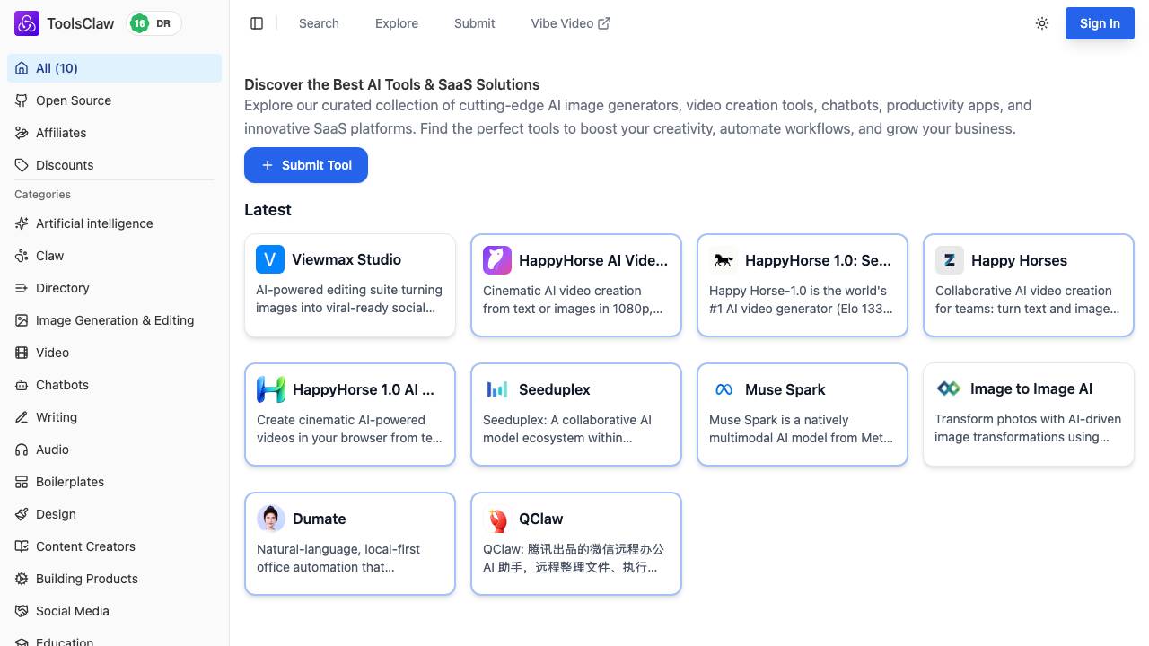1149x646 pixels.
Task: Switch theme with the sun icon
Action: pos(1042,23)
